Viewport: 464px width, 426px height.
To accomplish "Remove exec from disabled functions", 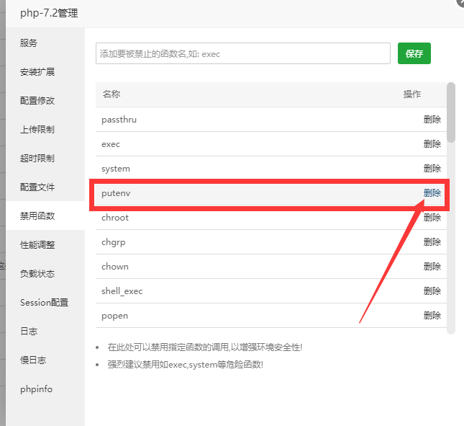I will click(x=432, y=144).
